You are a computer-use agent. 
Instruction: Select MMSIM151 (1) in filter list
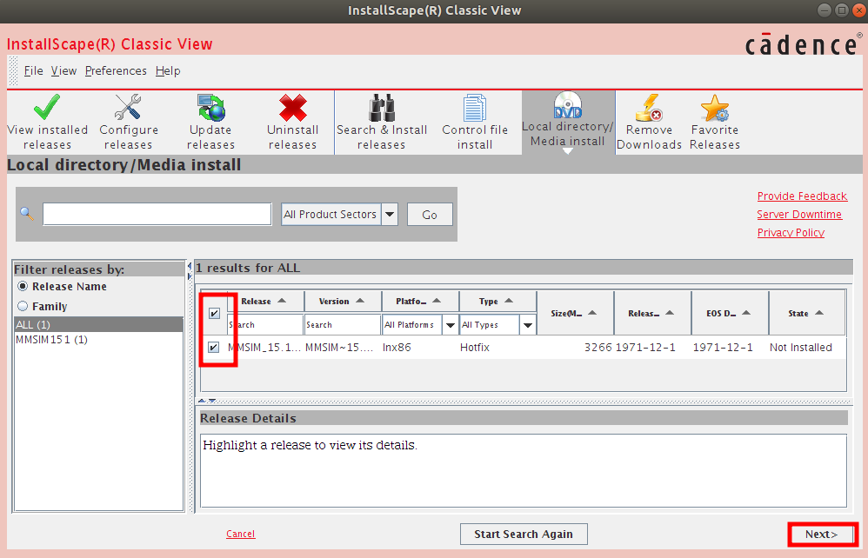coord(98,340)
